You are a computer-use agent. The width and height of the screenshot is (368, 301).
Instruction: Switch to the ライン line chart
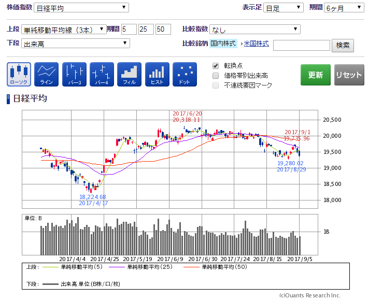[x=47, y=74]
